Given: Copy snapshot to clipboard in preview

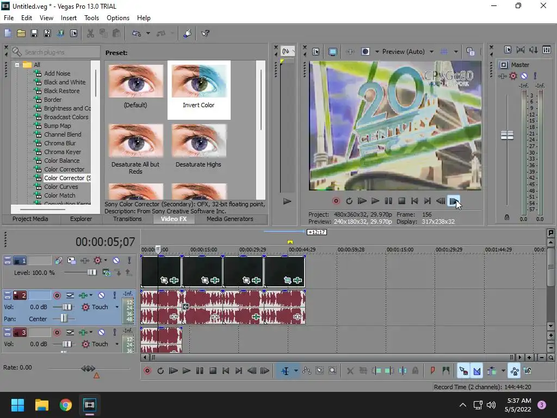Looking at the screenshot, I should [x=471, y=52].
